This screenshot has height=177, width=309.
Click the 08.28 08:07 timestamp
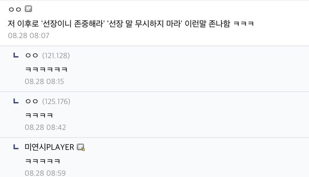(28, 35)
